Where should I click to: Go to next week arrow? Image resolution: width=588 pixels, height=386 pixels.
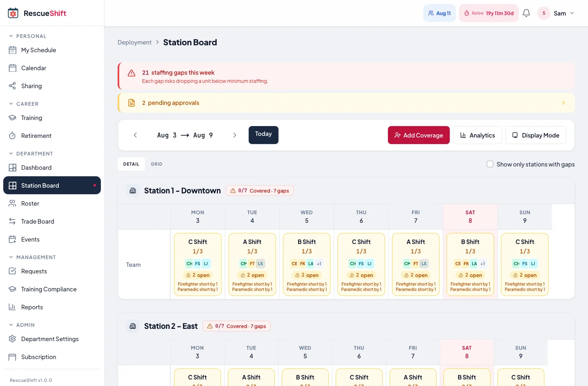click(235, 135)
